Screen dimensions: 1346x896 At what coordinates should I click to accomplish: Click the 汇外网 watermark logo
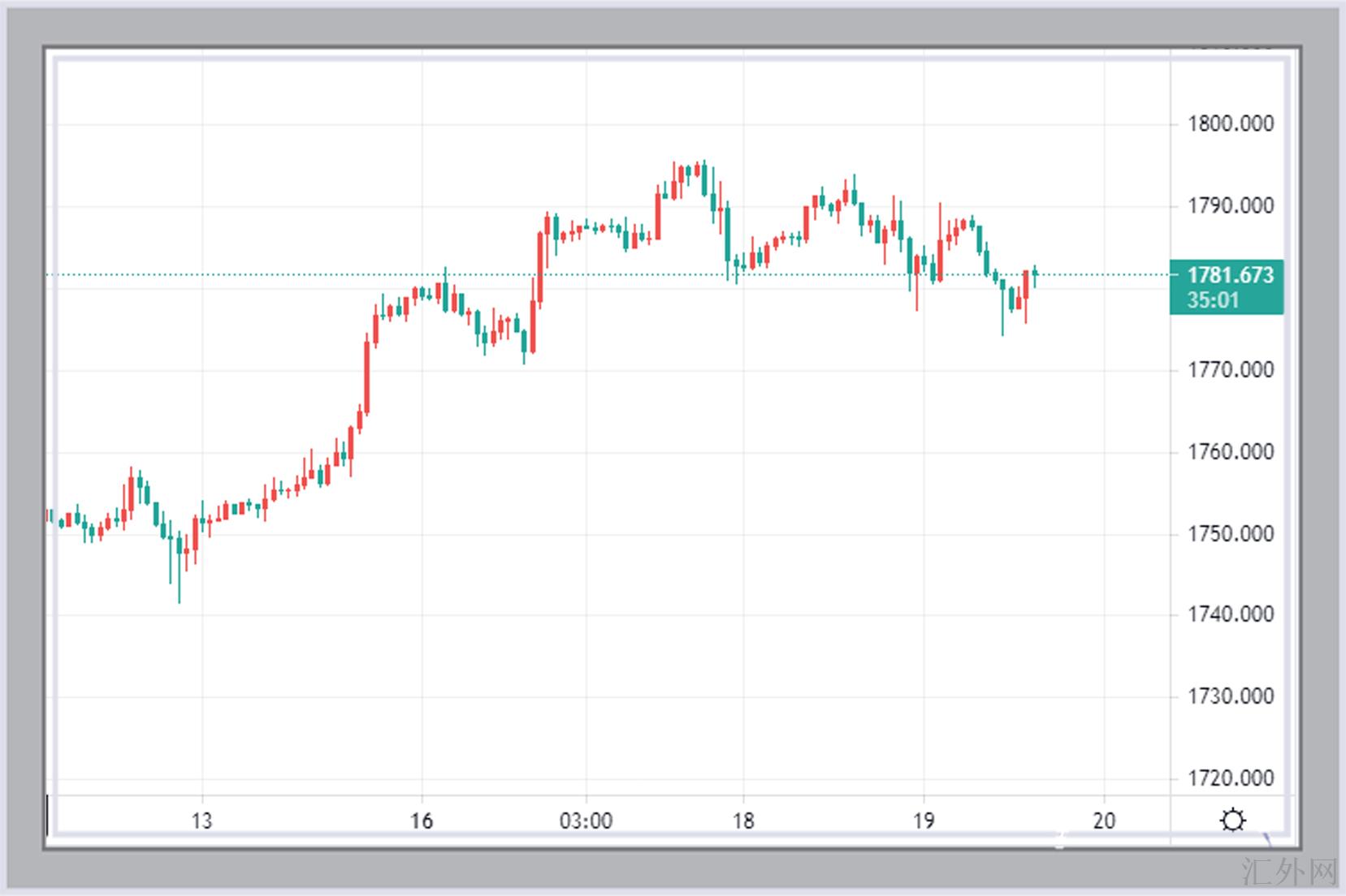click(1289, 872)
